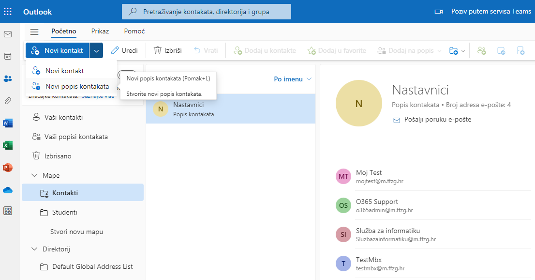
Task: Launch Excel from the app rail
Action: (x=8, y=145)
